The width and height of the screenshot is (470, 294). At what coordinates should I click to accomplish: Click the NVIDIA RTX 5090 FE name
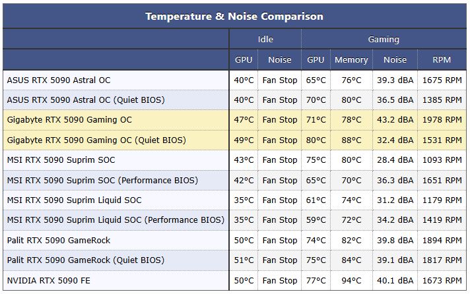50,280
